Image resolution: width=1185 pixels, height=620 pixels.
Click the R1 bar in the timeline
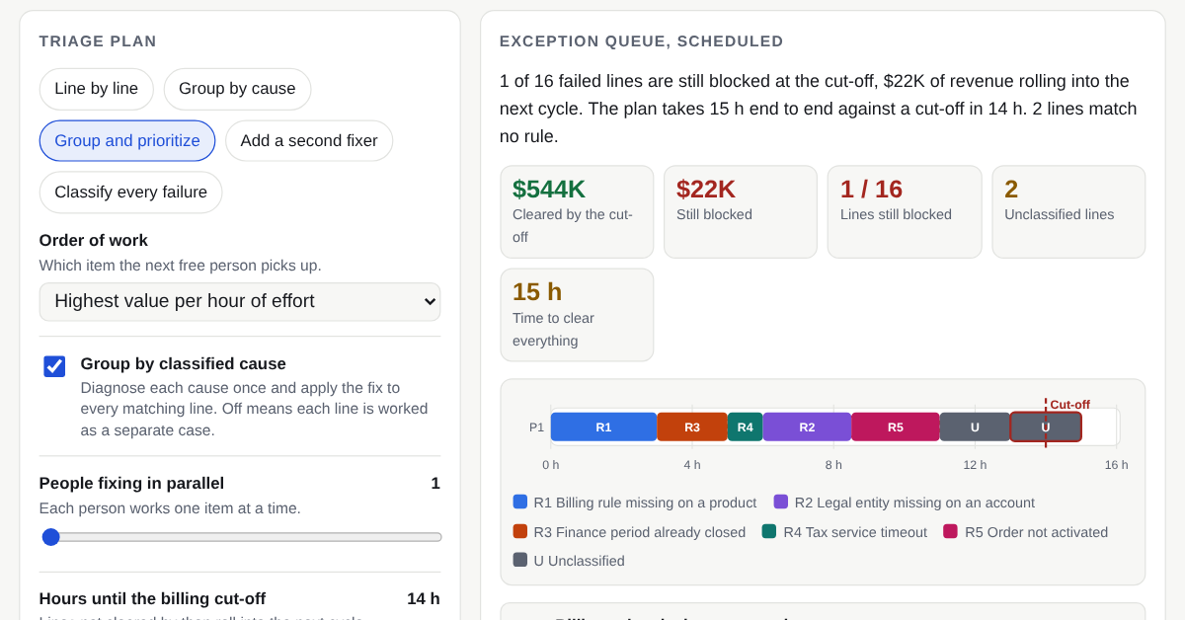(x=603, y=427)
